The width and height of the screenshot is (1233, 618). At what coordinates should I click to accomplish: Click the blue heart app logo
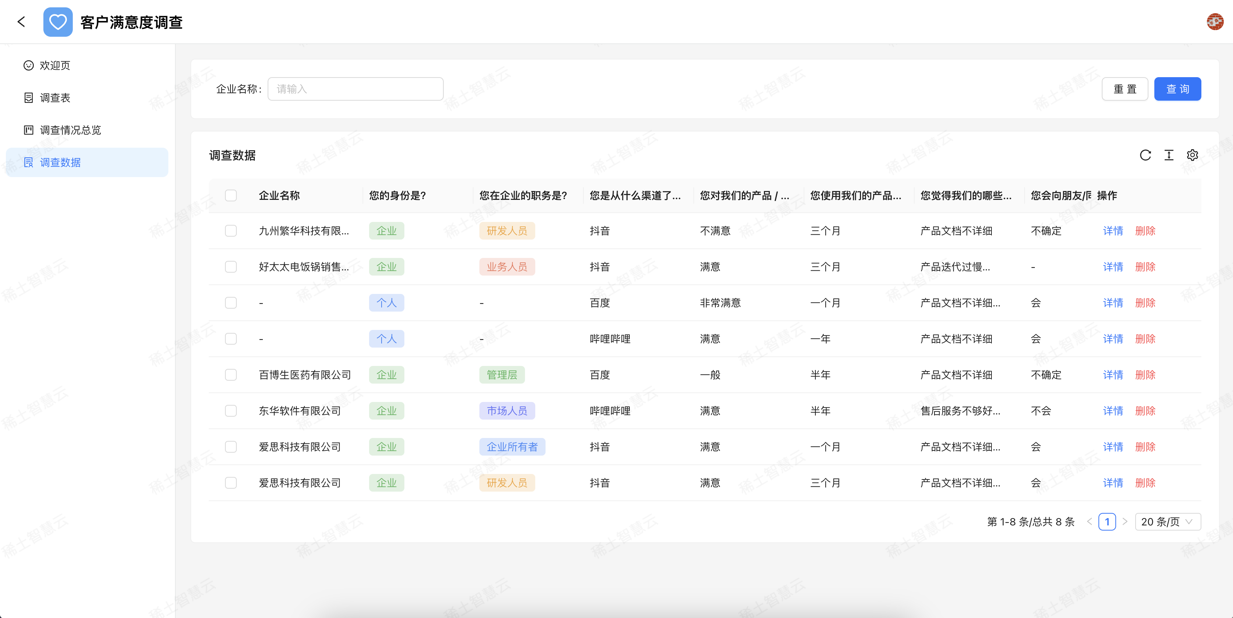(x=58, y=22)
